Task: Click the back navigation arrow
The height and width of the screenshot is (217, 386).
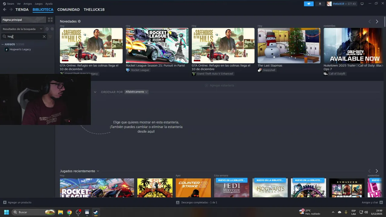Action: coord(5,10)
